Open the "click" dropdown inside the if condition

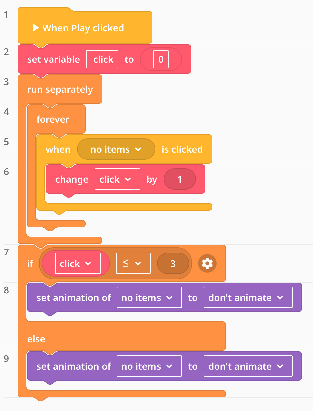click(78, 264)
